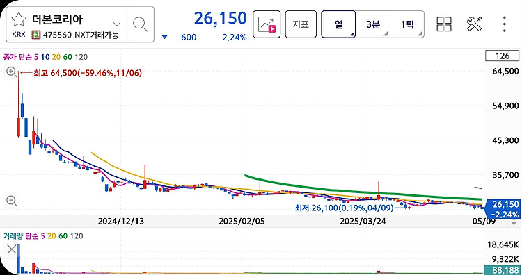Image resolution: width=522 pixels, height=275 pixels.
Task: Expand the 더본코리아 stock name dropdown
Action: click(117, 24)
